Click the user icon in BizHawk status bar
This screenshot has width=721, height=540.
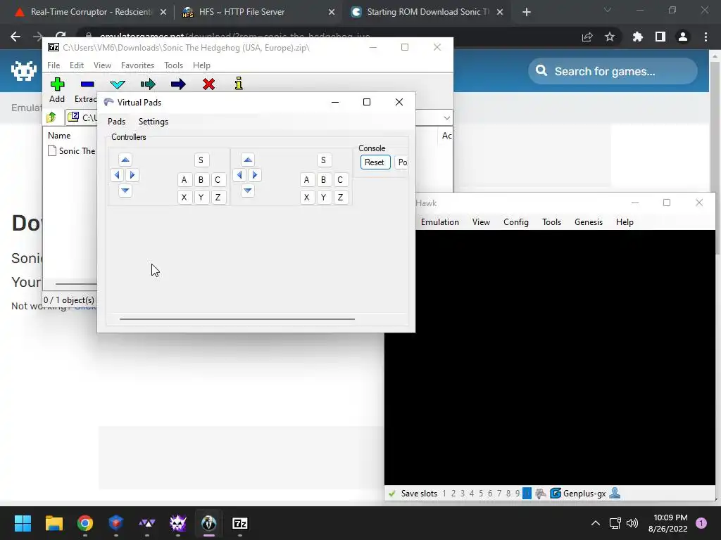click(x=615, y=493)
